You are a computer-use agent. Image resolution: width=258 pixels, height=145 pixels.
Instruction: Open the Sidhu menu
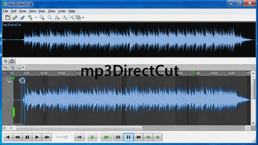pos(51,11)
